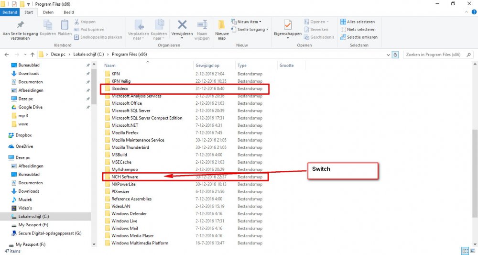Sort by the Gewijzigd op column header

point(207,66)
